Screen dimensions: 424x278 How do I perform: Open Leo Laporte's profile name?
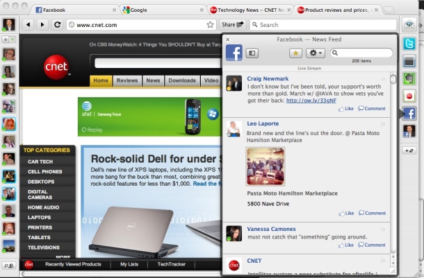tap(263, 123)
